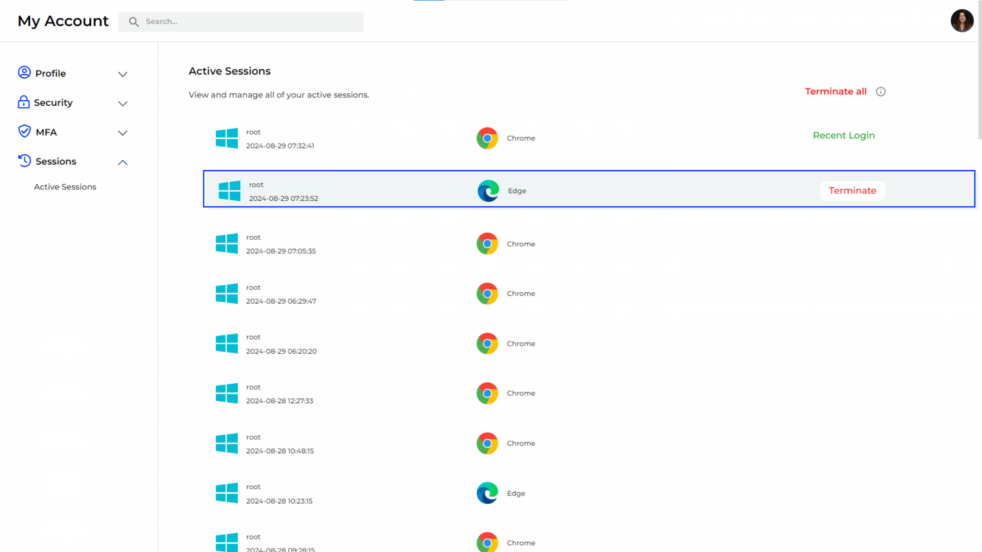Click Windows icon of 06:20:20 session

227,343
